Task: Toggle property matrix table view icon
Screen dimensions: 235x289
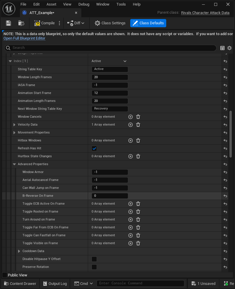Action: [x=222, y=48]
